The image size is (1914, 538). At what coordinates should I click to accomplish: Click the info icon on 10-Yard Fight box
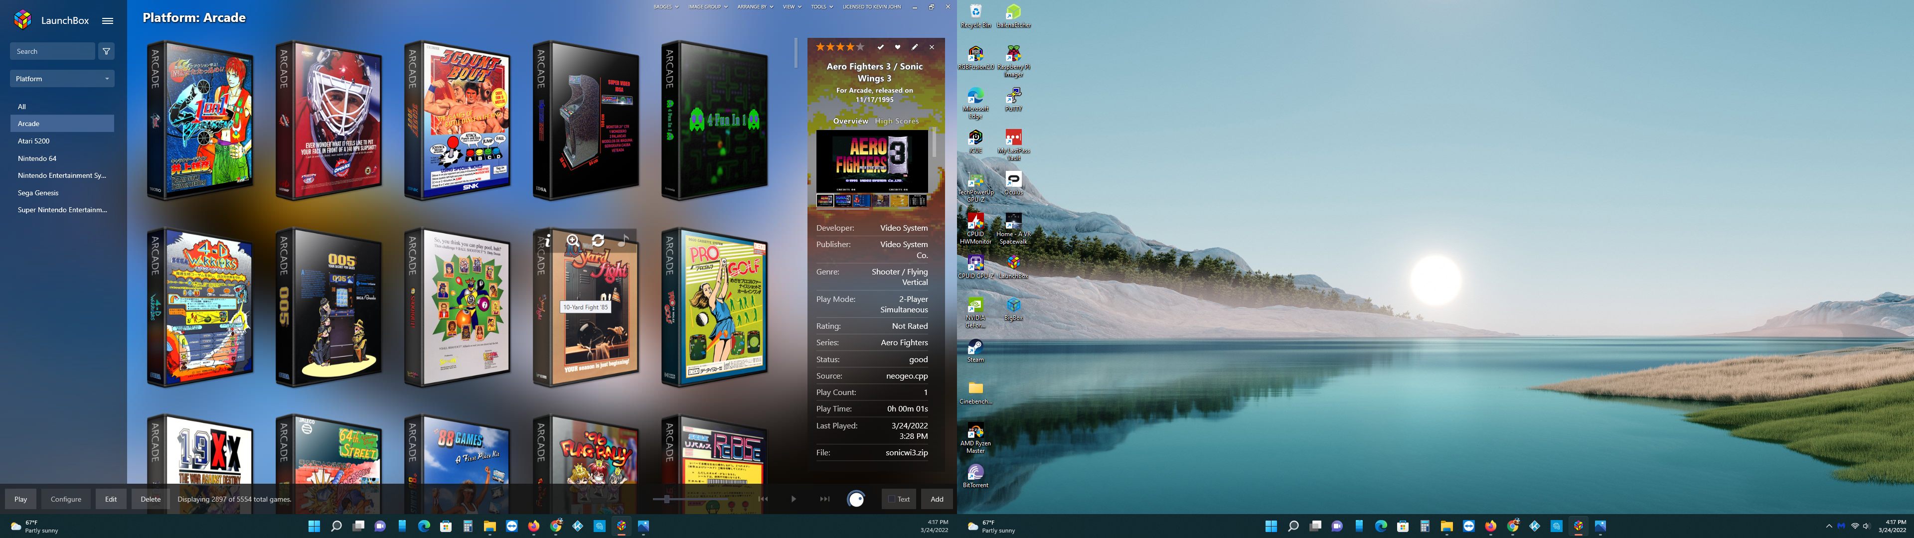pos(548,240)
